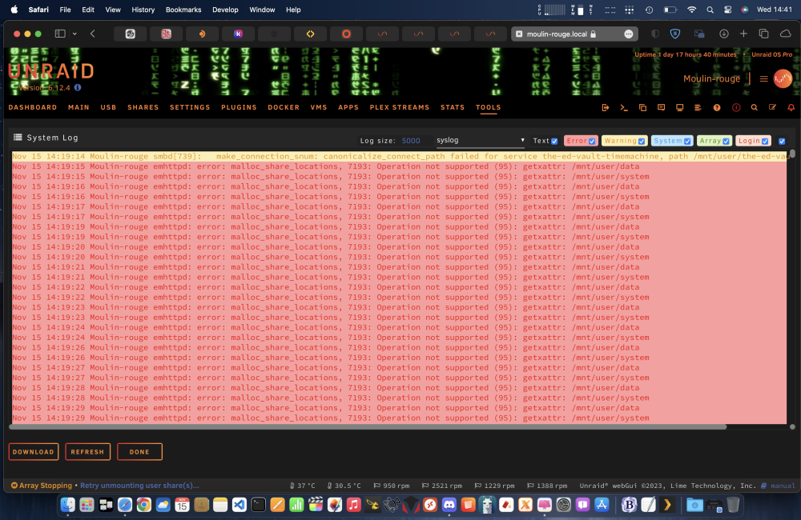Toggle the System filter checkbox
Image resolution: width=801 pixels, height=520 pixels.
click(687, 142)
